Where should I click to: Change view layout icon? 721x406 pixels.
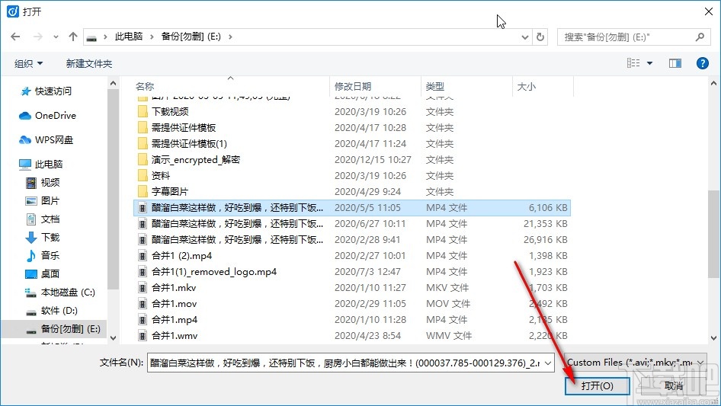[633, 63]
